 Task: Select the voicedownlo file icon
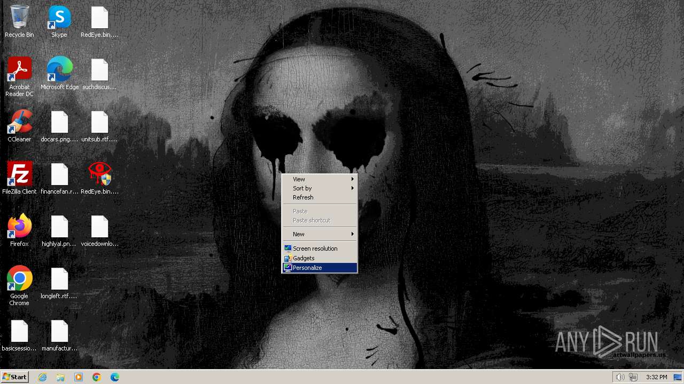(x=99, y=230)
